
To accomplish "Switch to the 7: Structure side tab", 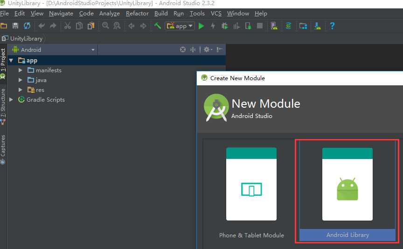I will click(3, 106).
